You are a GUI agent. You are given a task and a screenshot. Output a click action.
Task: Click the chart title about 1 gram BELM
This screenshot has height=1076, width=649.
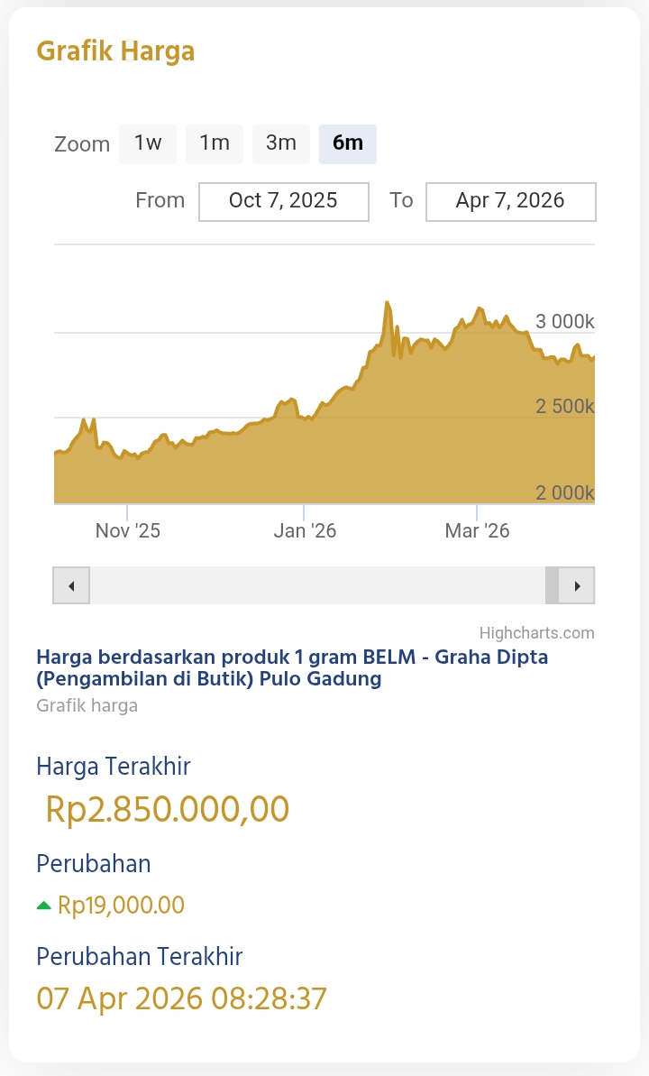(x=292, y=667)
